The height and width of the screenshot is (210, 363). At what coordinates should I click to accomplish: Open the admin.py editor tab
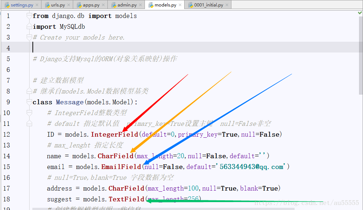click(127, 5)
